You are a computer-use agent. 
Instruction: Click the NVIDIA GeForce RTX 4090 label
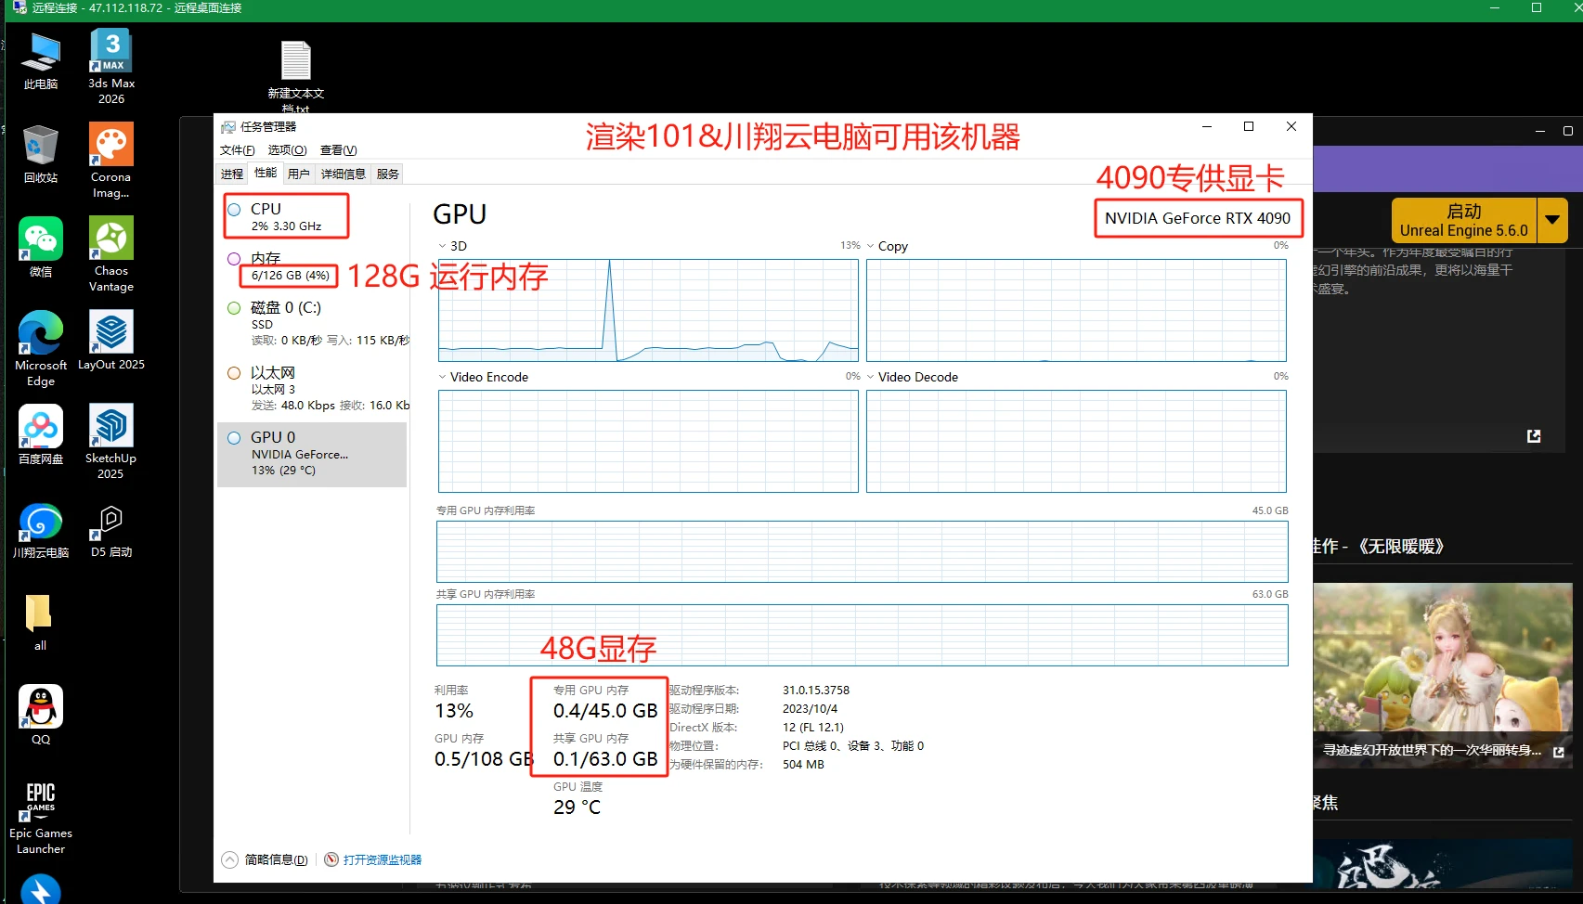(x=1198, y=218)
